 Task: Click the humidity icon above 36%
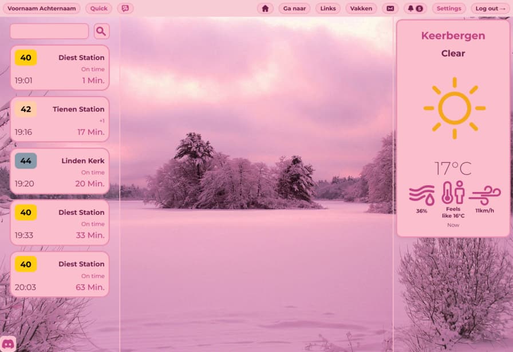tap(421, 194)
